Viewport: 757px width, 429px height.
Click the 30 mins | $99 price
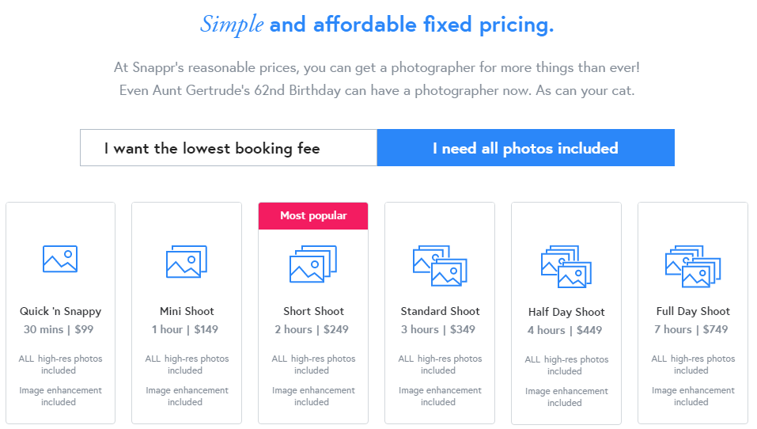pyautogui.click(x=59, y=329)
